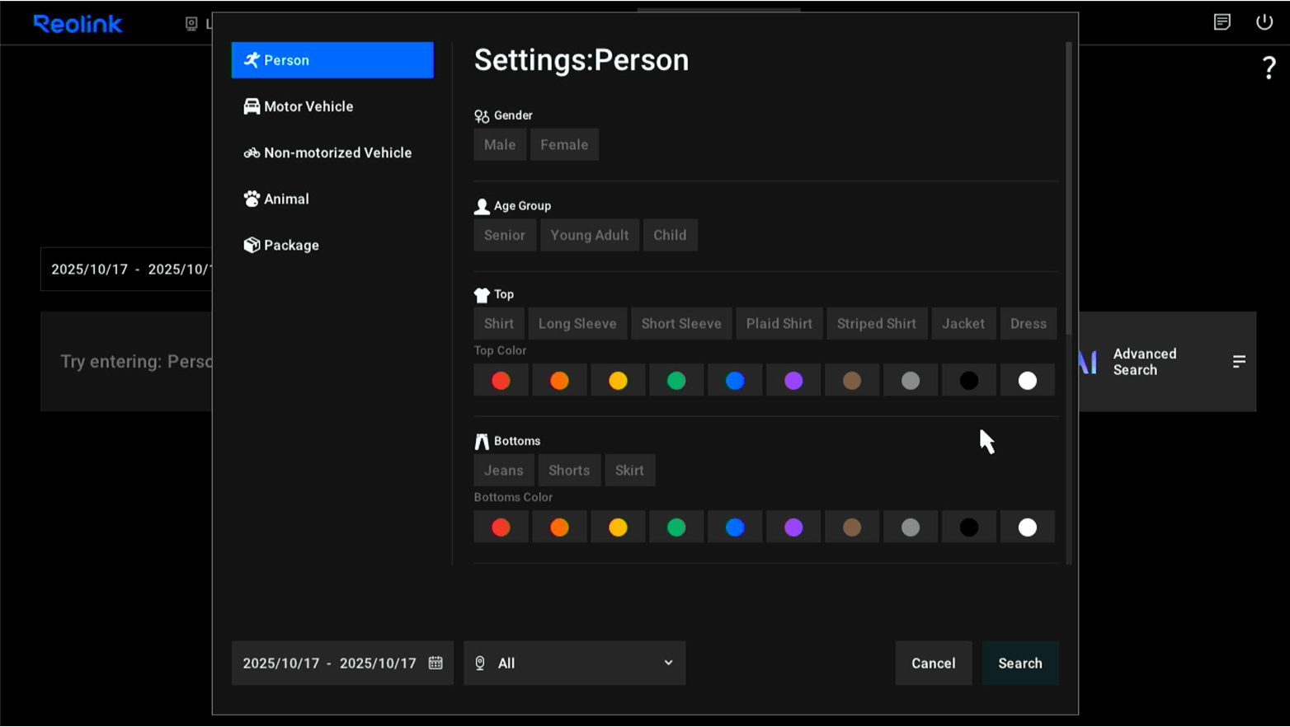The image size is (1290, 727).
Task: Toggle the Young Adult age filter
Action: pos(589,236)
